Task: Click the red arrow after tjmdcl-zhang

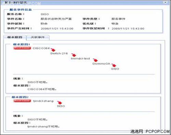Action: (x=60, y=103)
